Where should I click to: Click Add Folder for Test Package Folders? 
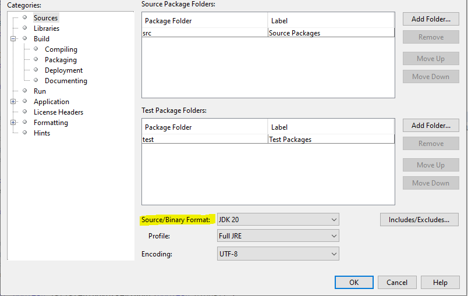[x=431, y=126]
